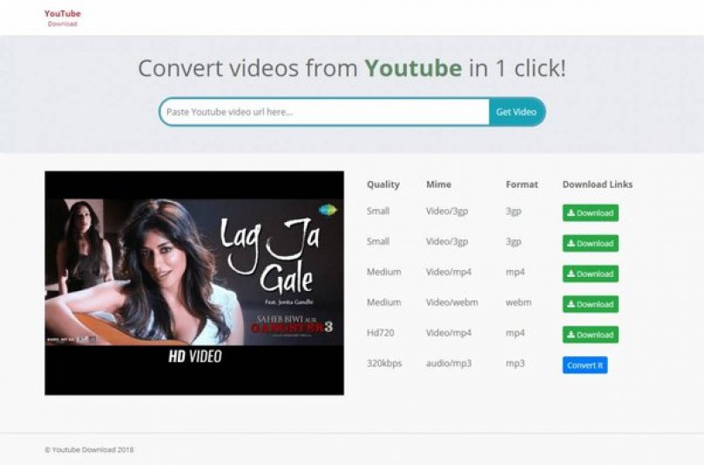Click the HD VIDEO label on thumbnail

(x=195, y=356)
